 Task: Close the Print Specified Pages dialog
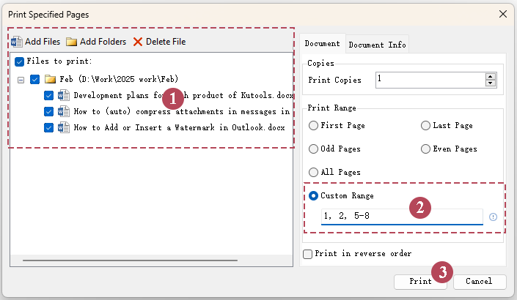(x=503, y=14)
